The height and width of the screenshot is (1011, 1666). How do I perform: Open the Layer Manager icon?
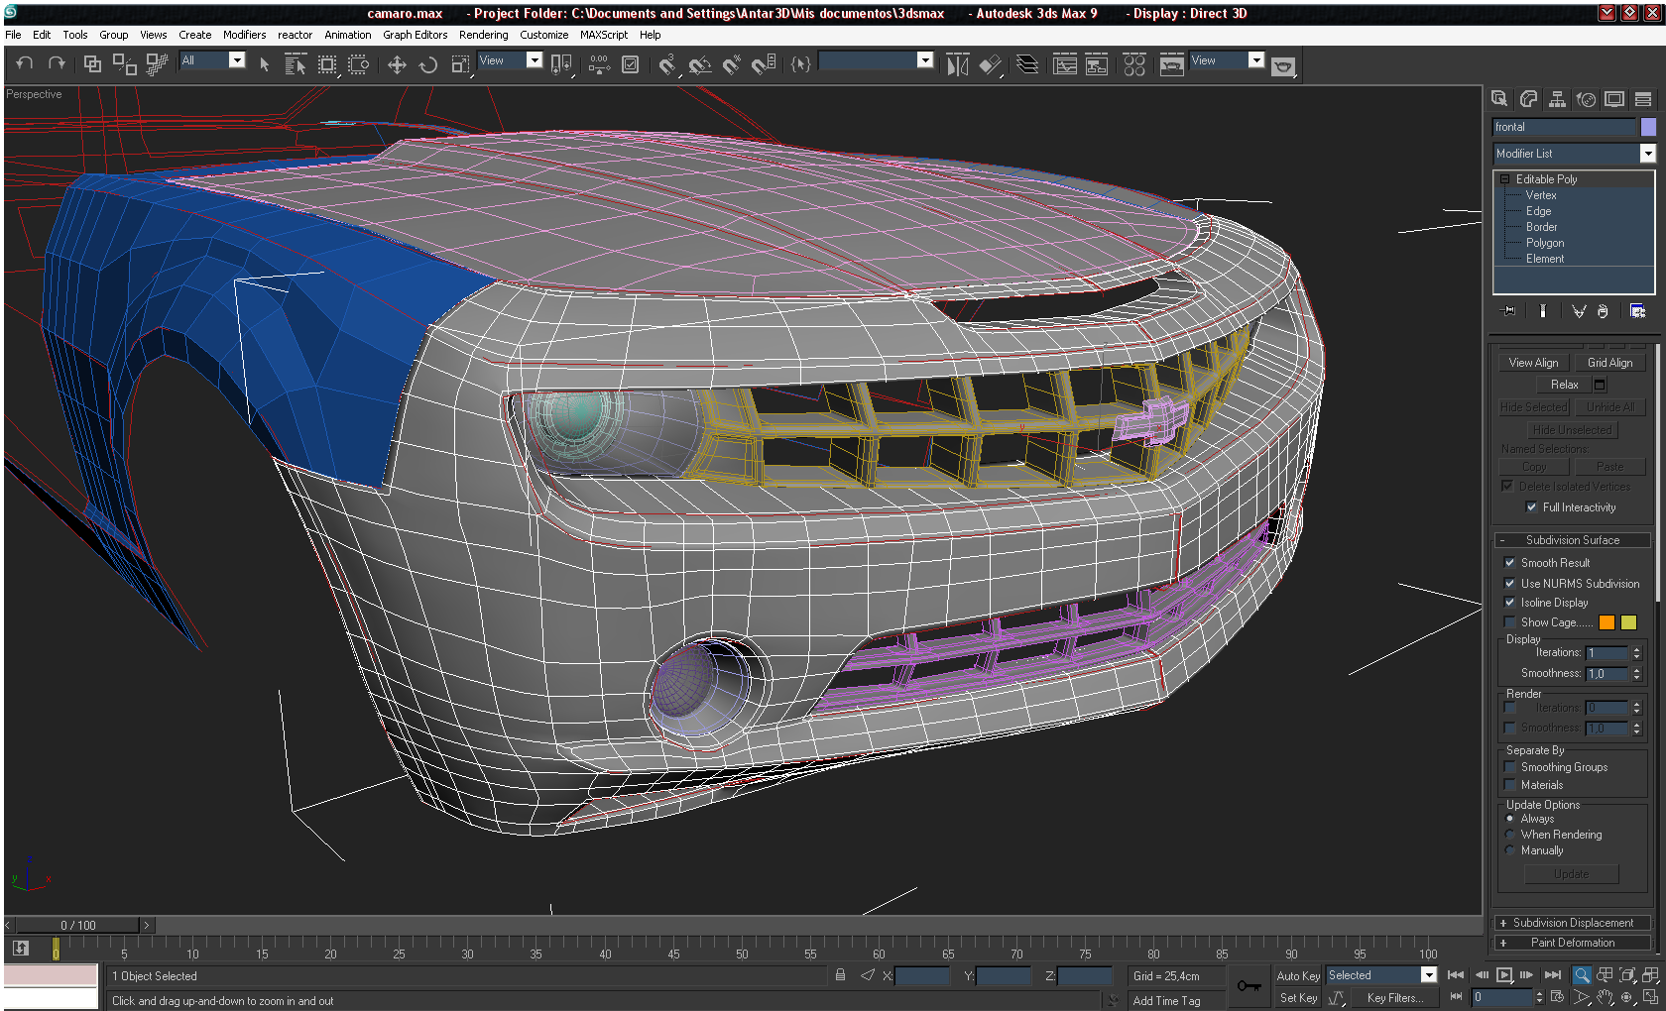pyautogui.click(x=1027, y=65)
